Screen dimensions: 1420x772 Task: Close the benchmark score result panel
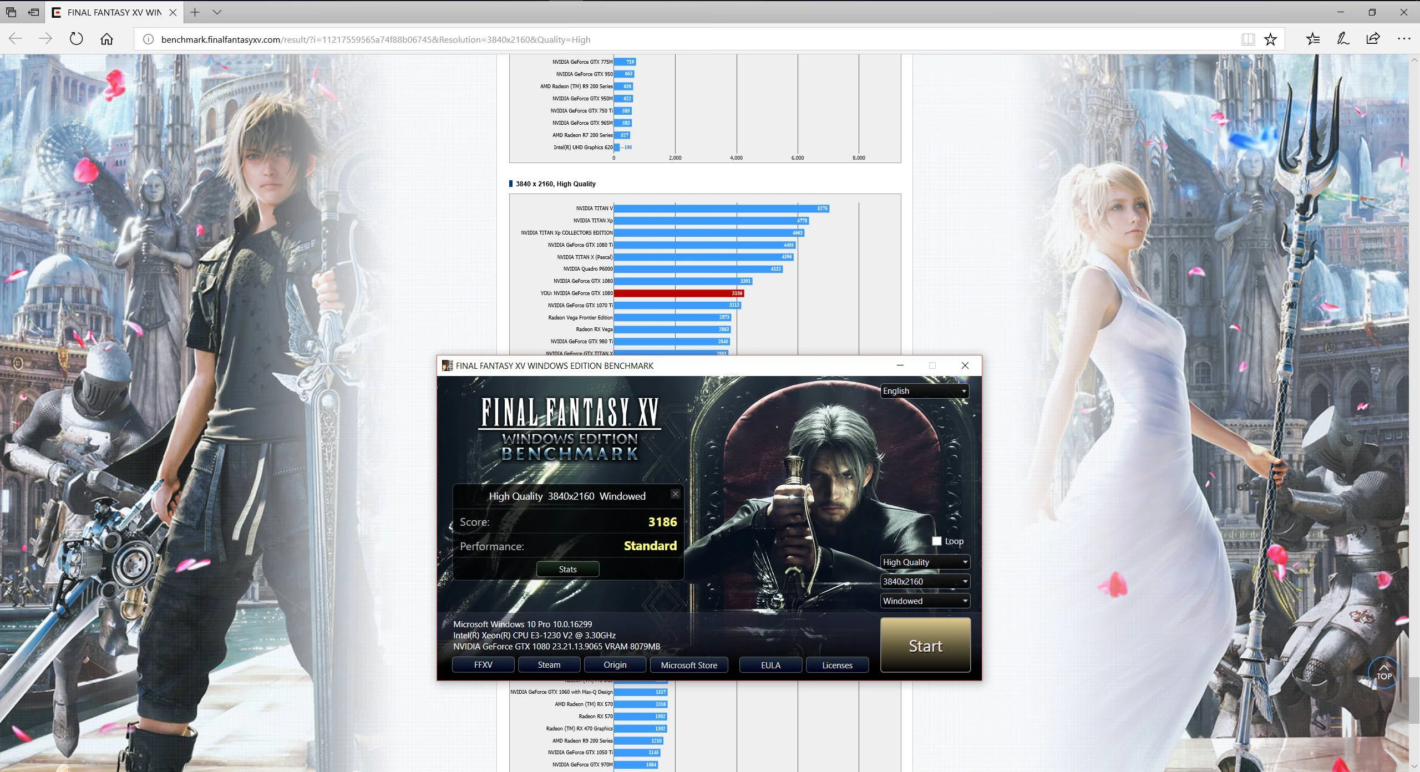[x=675, y=494]
